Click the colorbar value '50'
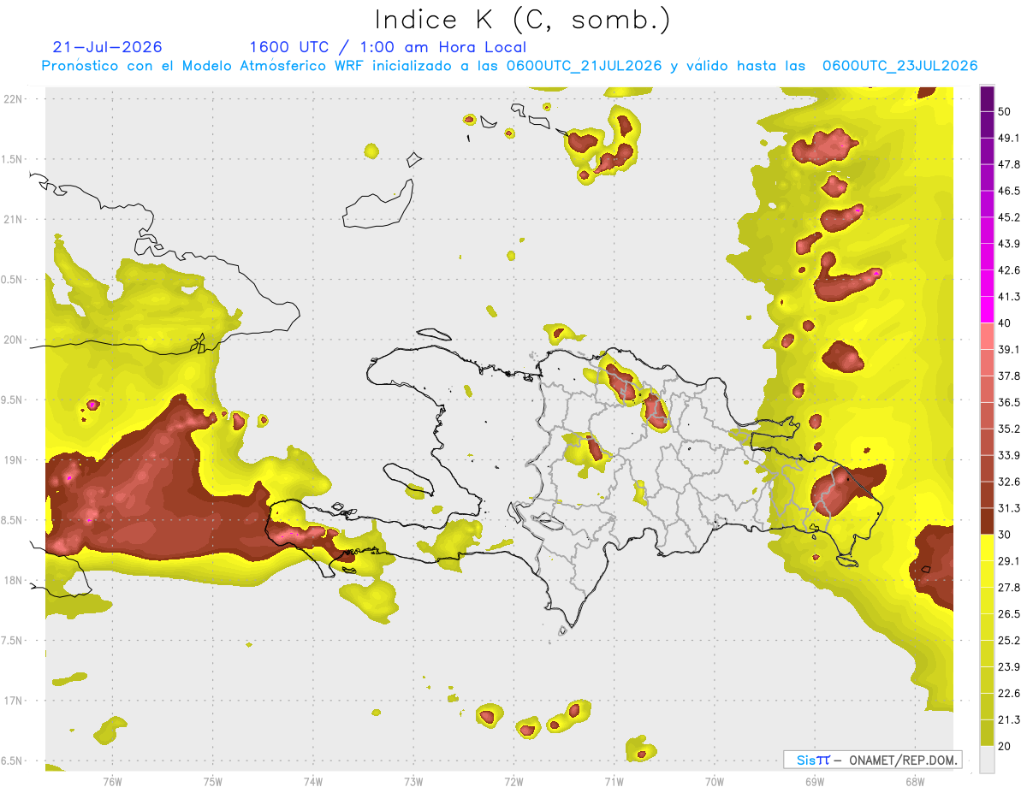This screenshot has height=793, width=1027. [x=1005, y=113]
